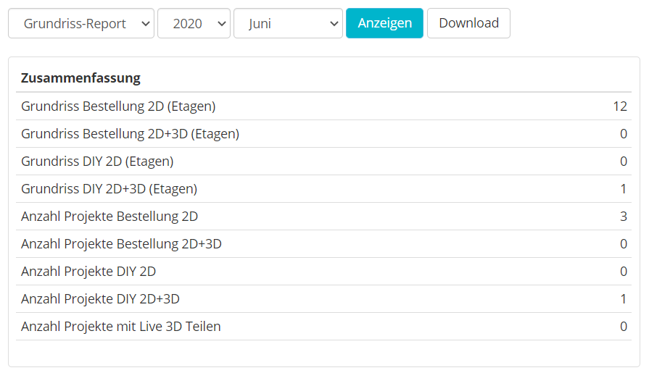Select the Grundriss DIY 2D (Etagen) row

[x=323, y=162]
